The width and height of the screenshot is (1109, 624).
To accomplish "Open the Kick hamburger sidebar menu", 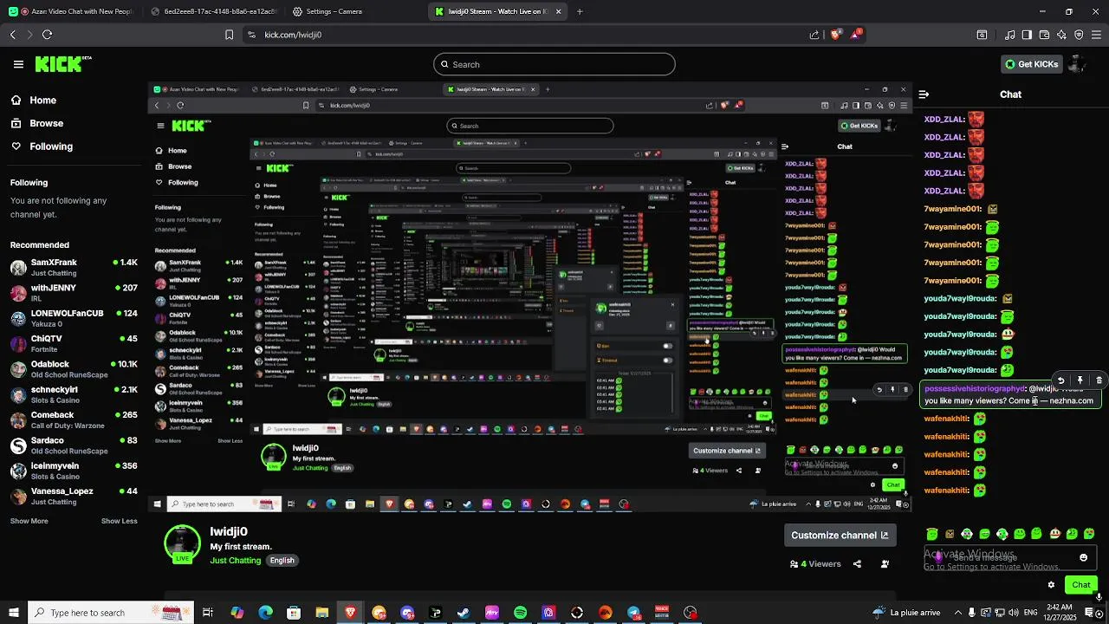I will (18, 64).
